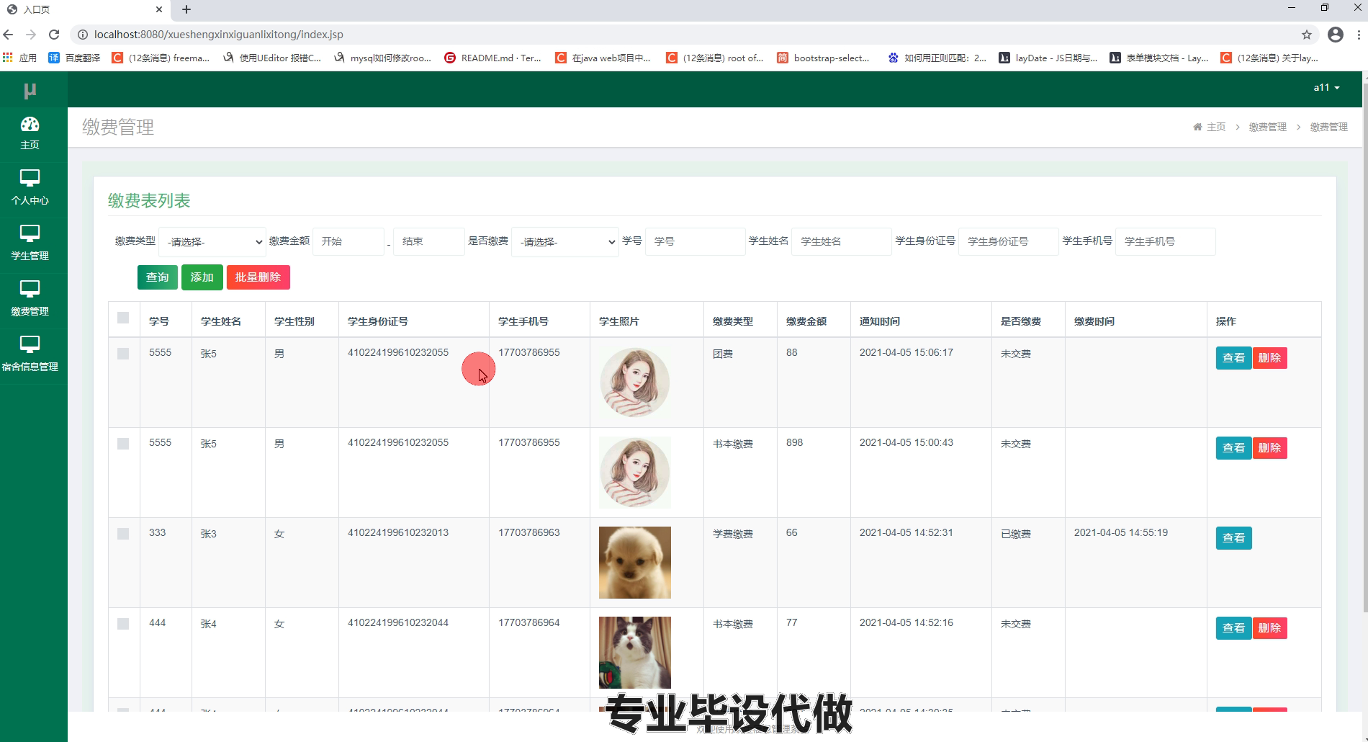This screenshot has width=1368, height=742.
Task: View the 团费 88 payment record
Action: [x=1233, y=358]
